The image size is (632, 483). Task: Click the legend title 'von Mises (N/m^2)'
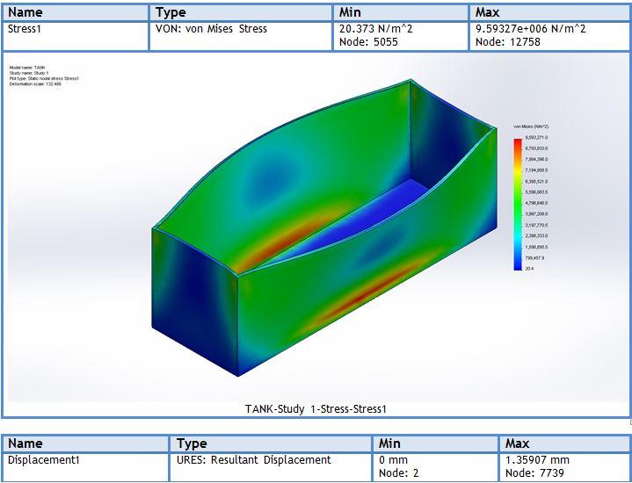(x=531, y=126)
